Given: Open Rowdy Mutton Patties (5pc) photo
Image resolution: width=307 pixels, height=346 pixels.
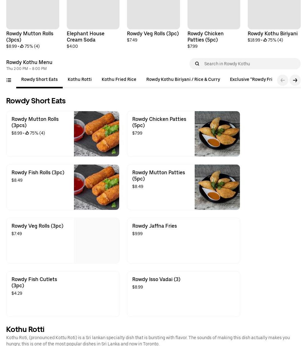Looking at the screenshot, I should (x=217, y=187).
